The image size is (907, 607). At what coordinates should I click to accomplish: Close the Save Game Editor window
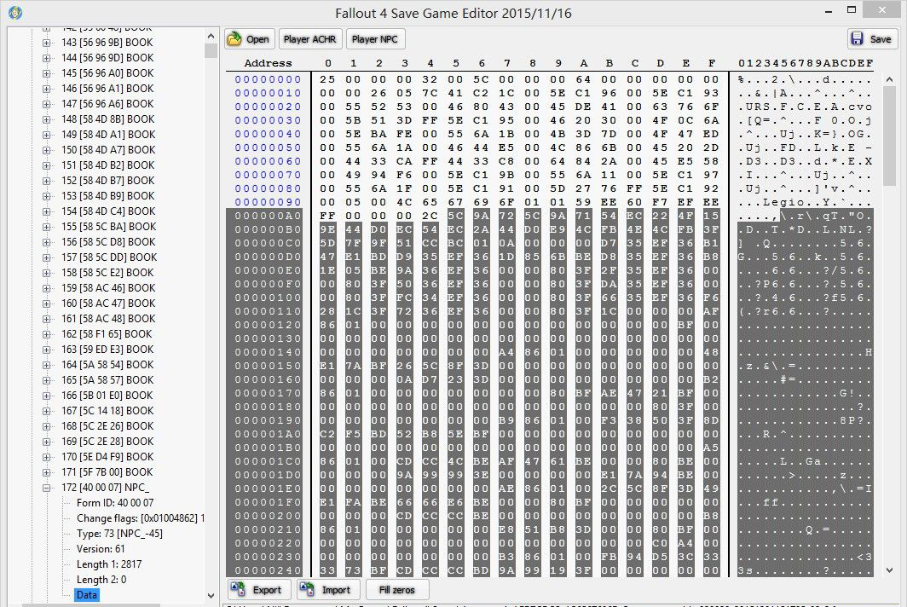[x=882, y=10]
